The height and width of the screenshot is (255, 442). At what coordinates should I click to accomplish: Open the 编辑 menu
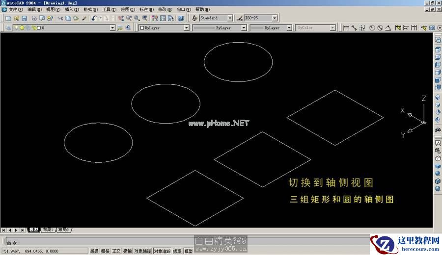34,10
